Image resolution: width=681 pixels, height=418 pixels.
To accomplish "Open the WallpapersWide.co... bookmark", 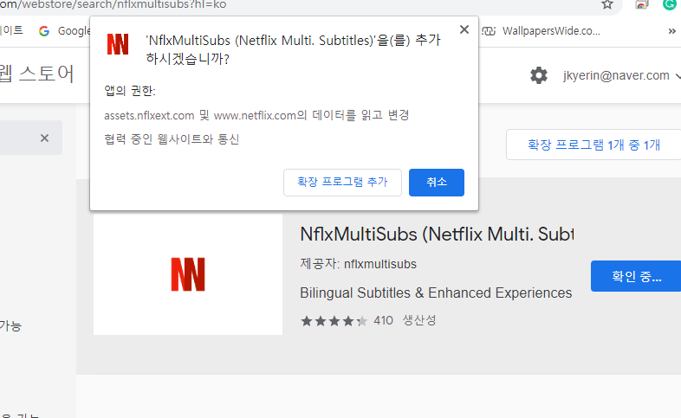I will (542, 31).
